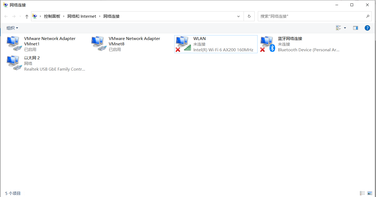Open the WLAN network adapter
The image size is (376, 197).
pos(199,38)
